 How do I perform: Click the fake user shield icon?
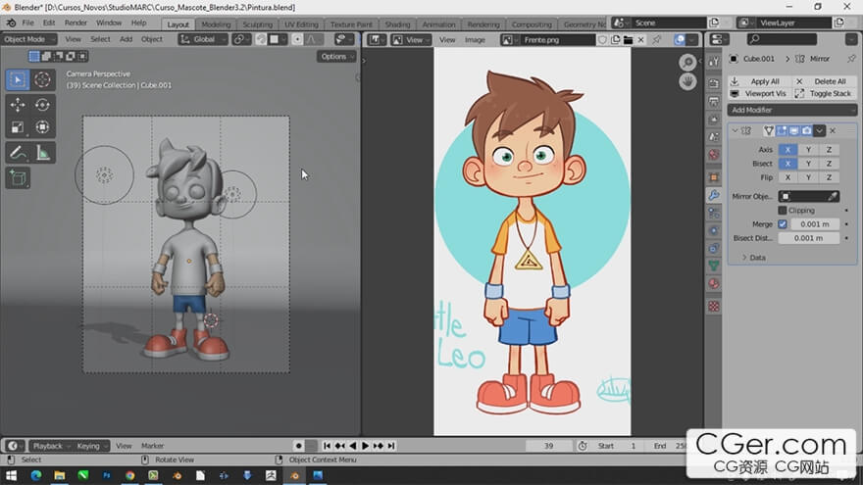(x=603, y=39)
